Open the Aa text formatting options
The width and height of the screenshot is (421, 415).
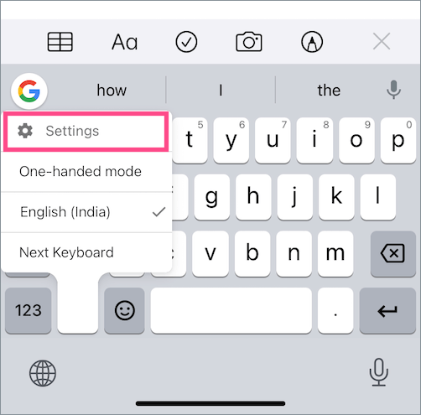pyautogui.click(x=125, y=42)
